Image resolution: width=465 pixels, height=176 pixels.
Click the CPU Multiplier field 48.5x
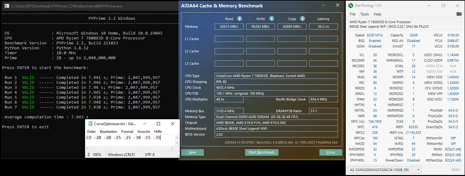click(x=229, y=99)
